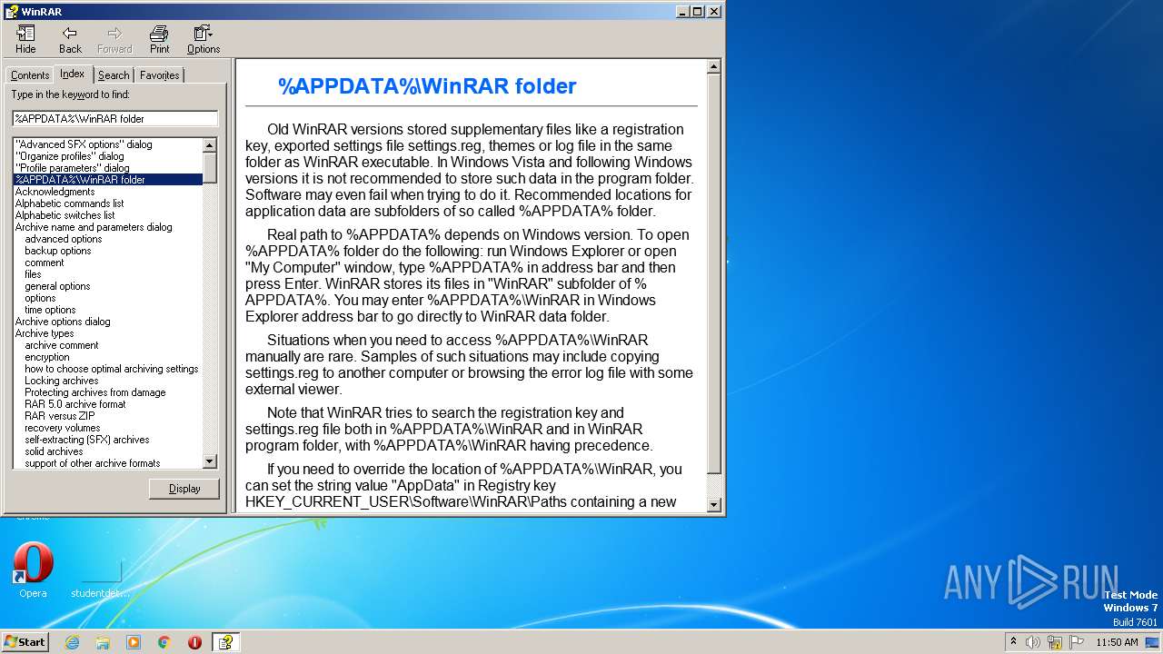Open the Action Center flag icon
1163x654 pixels.
pyautogui.click(x=1076, y=642)
